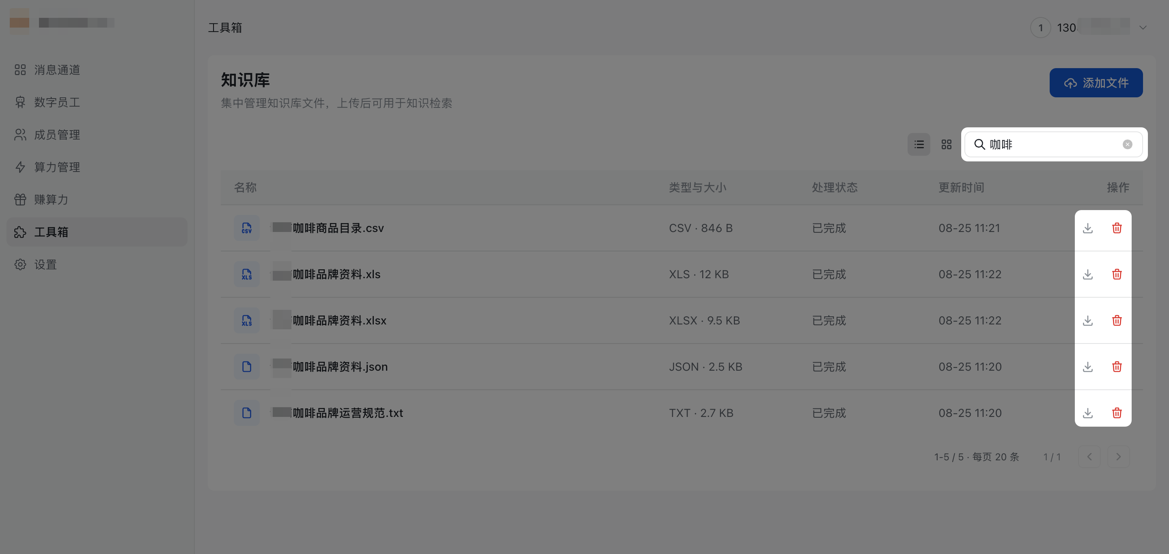
Task: Click the 咖啡品牌资料.json file icon
Action: (x=247, y=367)
